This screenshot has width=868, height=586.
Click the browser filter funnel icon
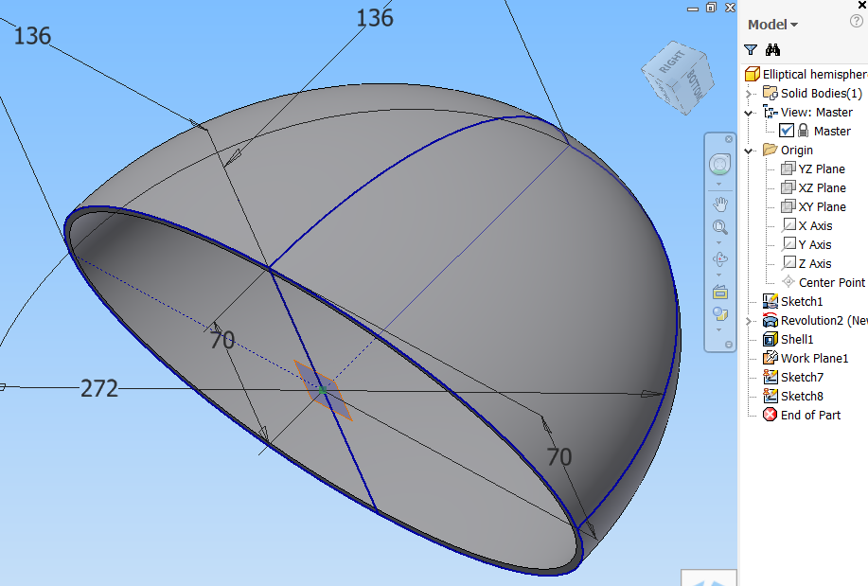tap(753, 48)
